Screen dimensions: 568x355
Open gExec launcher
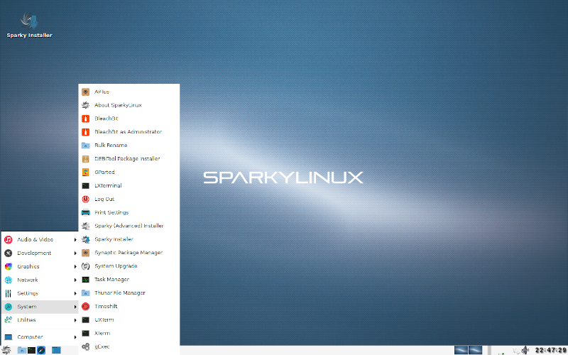[x=129, y=346]
